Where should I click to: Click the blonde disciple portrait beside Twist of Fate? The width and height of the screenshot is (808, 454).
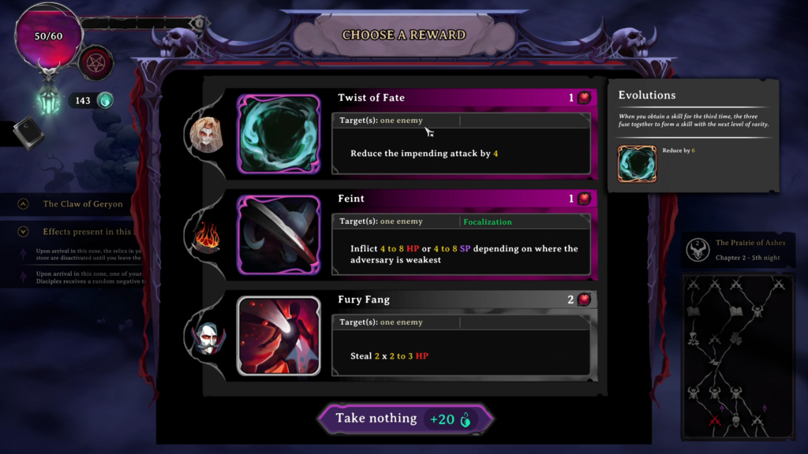pyautogui.click(x=206, y=135)
